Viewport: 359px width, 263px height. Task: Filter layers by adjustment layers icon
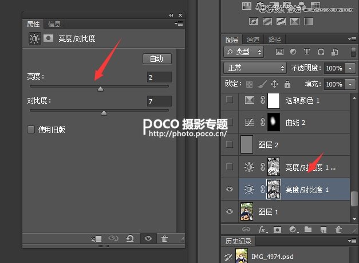point(293,52)
